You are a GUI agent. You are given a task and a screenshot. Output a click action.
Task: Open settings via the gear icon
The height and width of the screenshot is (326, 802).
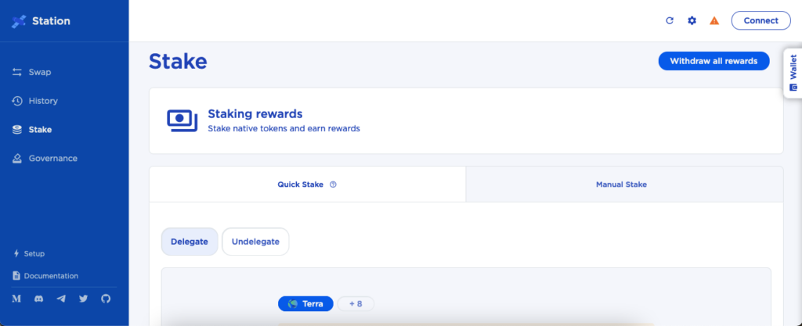(692, 21)
